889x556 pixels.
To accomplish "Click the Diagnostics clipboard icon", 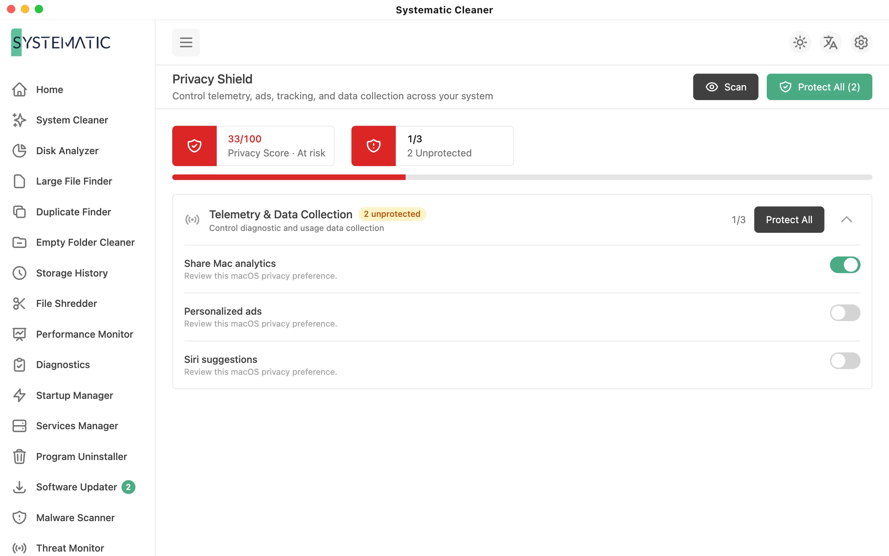I will click(19, 365).
